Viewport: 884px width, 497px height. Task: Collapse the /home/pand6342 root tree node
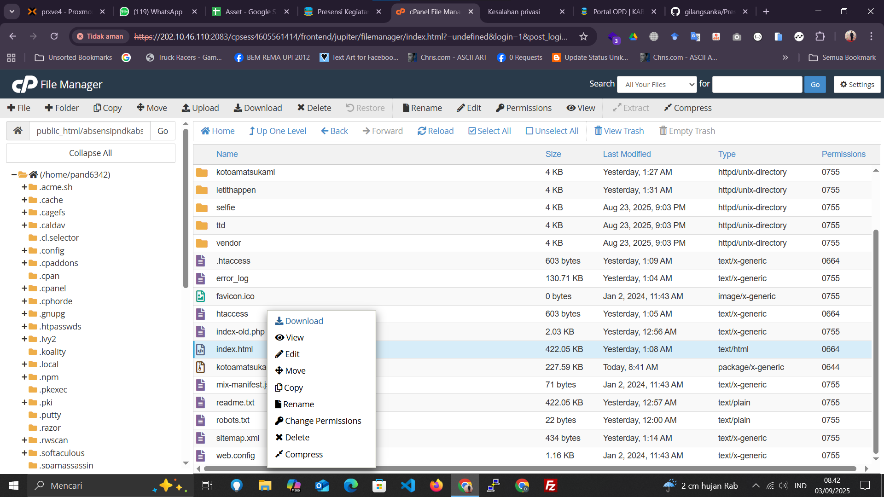coord(14,174)
